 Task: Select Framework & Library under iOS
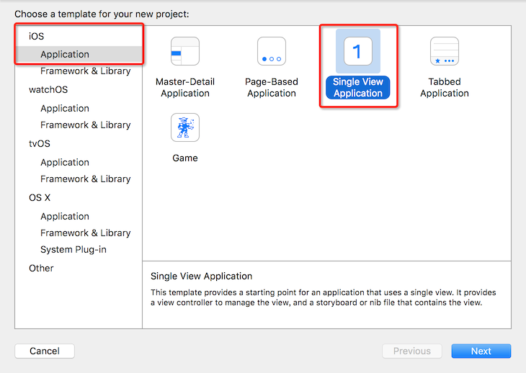[85, 71]
